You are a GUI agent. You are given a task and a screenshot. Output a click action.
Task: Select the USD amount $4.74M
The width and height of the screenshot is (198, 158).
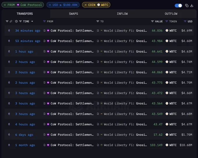pyautogui.click(x=187, y=62)
